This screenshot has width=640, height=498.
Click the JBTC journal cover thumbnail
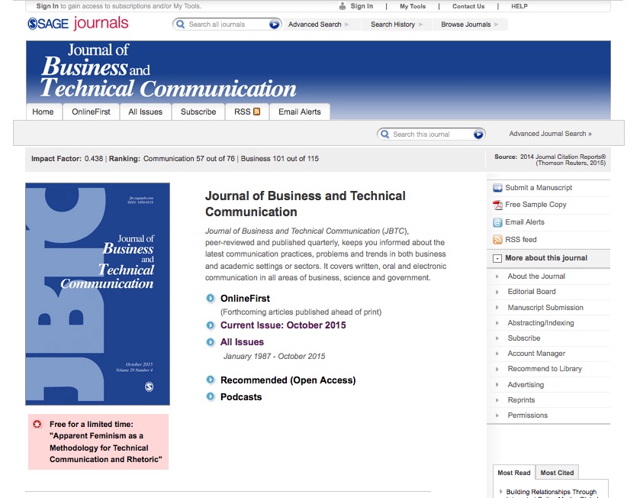click(x=98, y=294)
